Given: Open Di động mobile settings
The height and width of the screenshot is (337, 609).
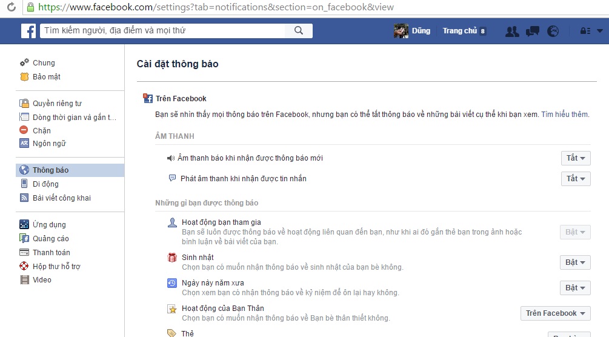Looking at the screenshot, I should [45, 184].
